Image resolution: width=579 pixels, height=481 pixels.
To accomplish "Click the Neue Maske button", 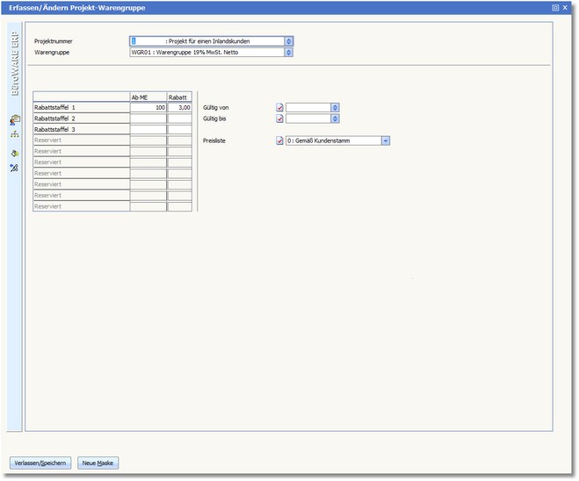I will tap(98, 463).
